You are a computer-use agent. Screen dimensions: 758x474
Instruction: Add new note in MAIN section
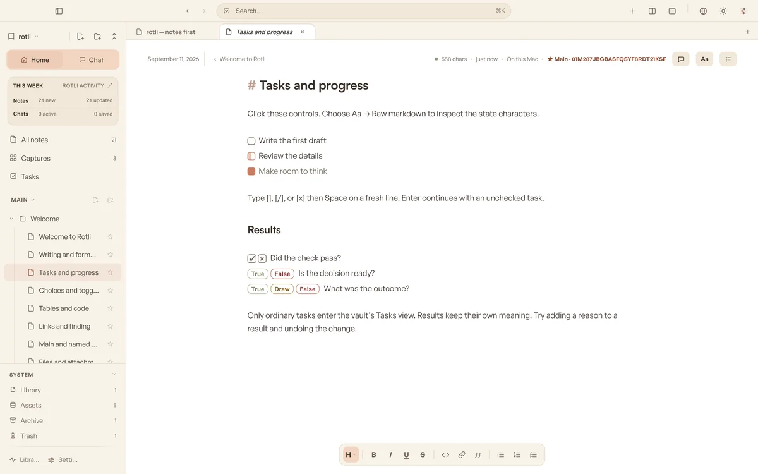pyautogui.click(x=95, y=200)
